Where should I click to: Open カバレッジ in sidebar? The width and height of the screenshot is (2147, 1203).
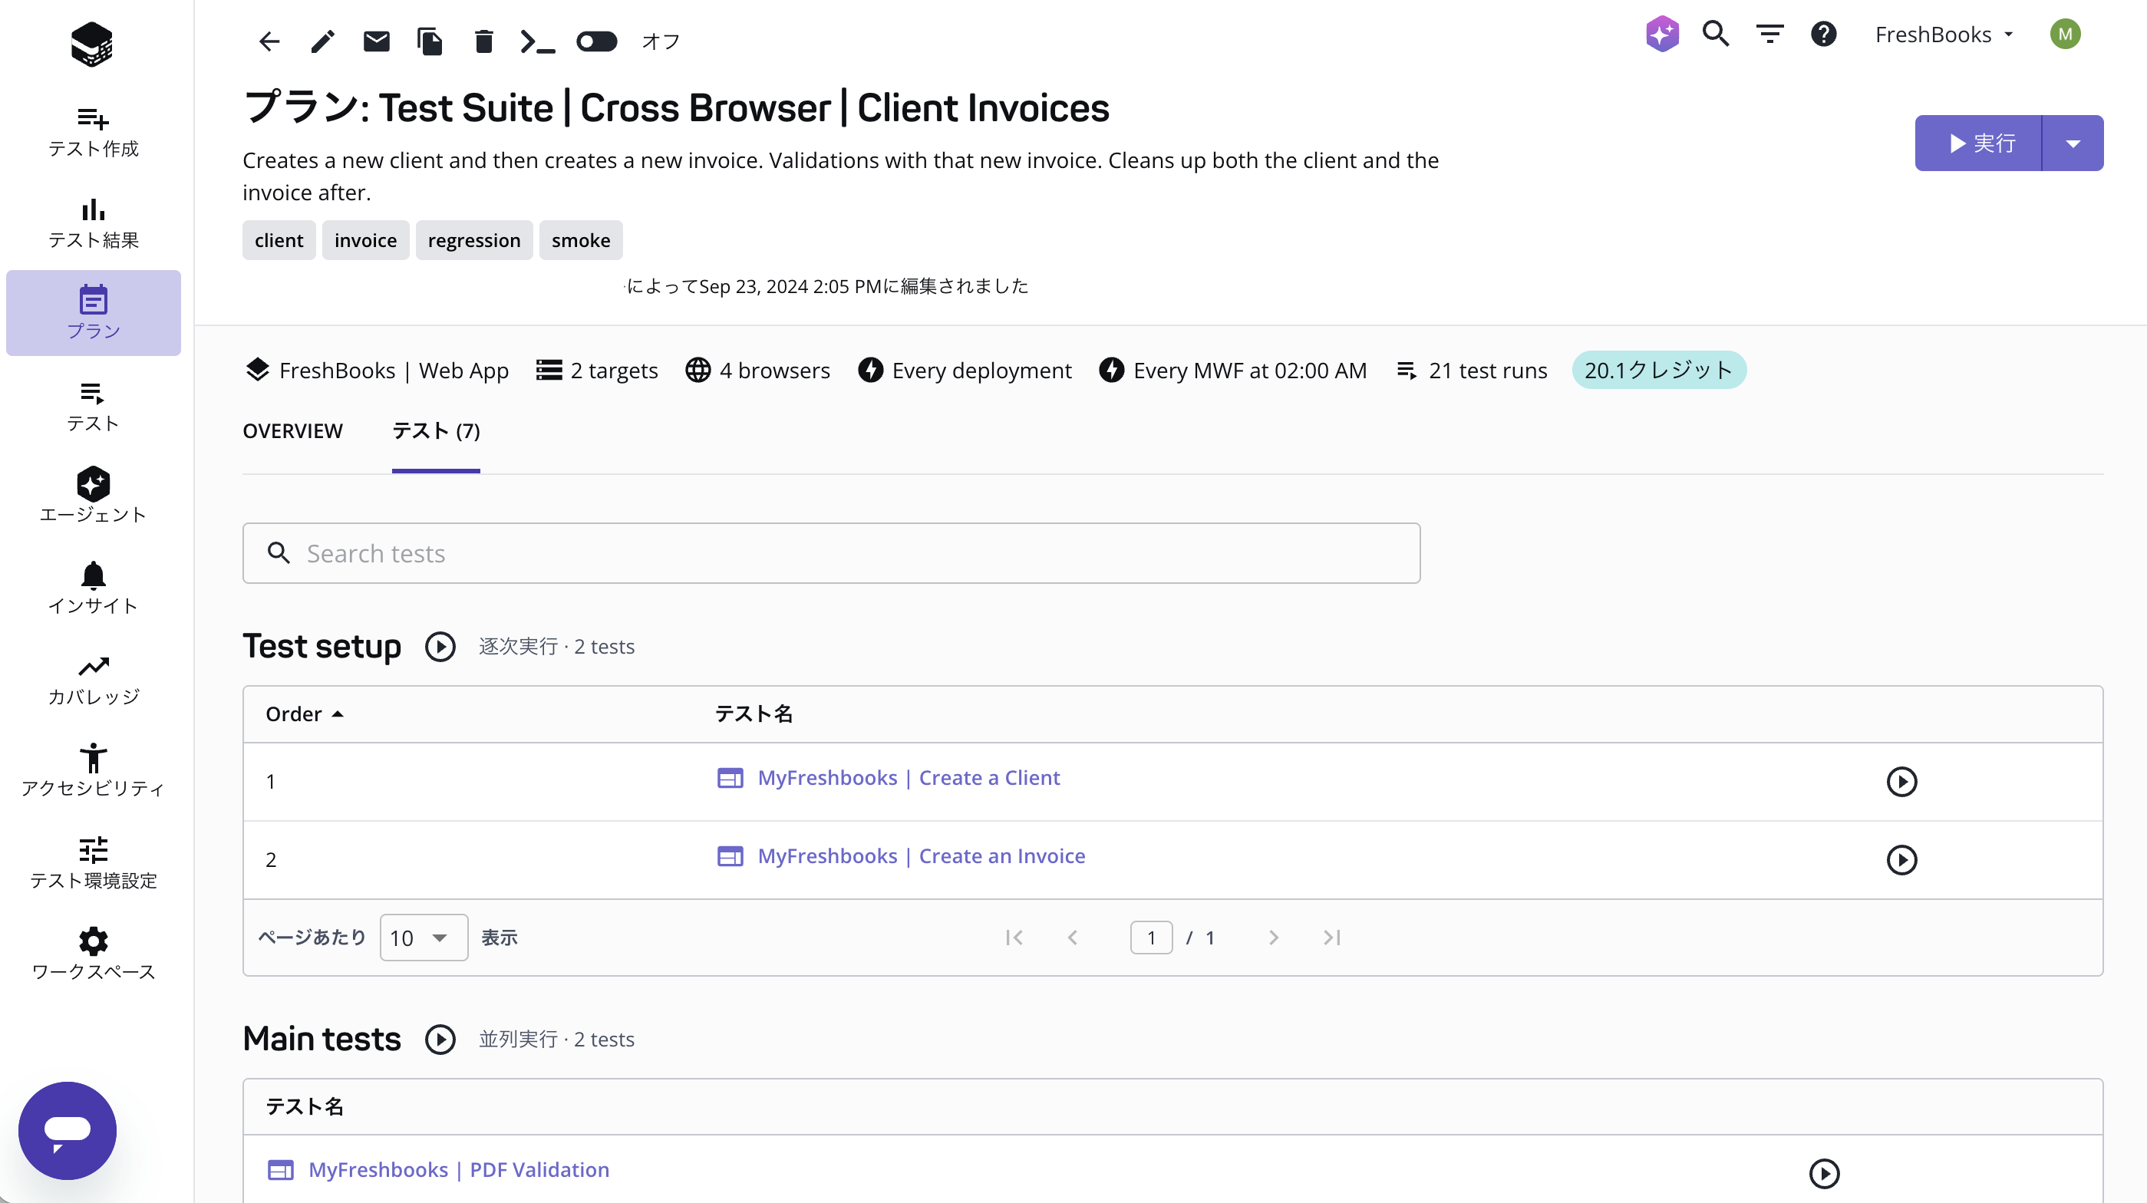click(x=94, y=680)
